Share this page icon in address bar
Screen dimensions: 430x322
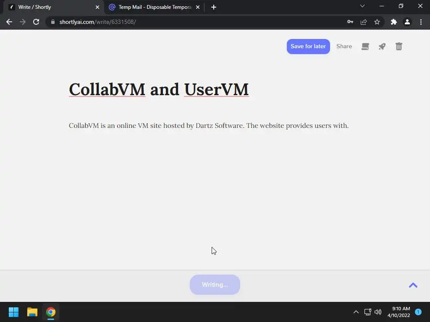tap(364, 22)
